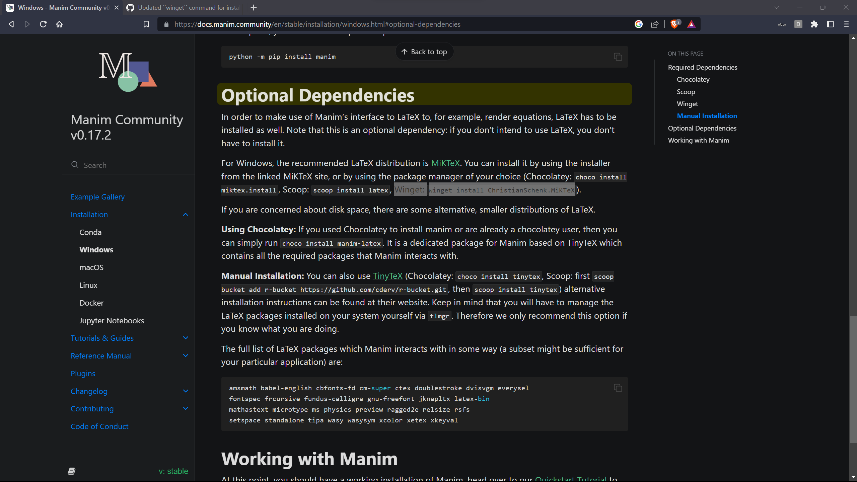Expand the Tutorials & Guides chevron
Viewport: 857px width, 482px height.
[x=186, y=338]
